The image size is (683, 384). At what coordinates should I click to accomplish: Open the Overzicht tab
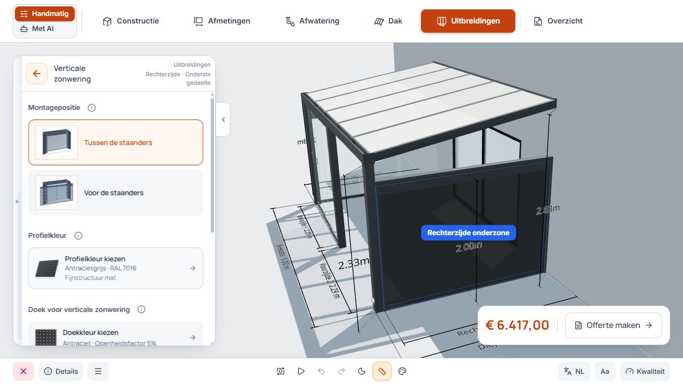[558, 21]
